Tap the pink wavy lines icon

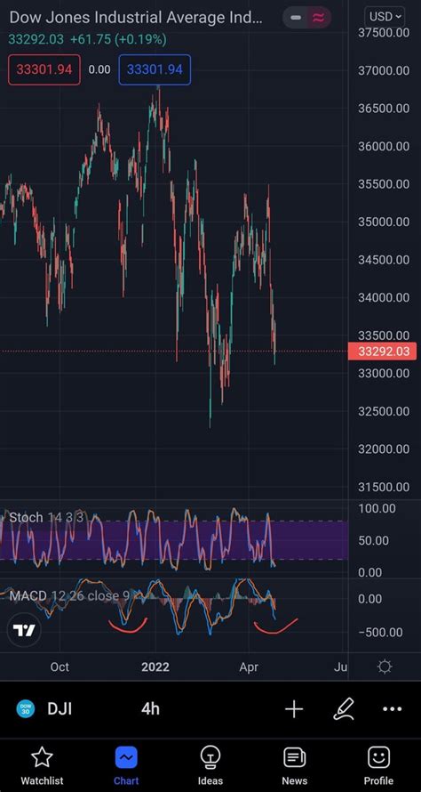pos(318,18)
